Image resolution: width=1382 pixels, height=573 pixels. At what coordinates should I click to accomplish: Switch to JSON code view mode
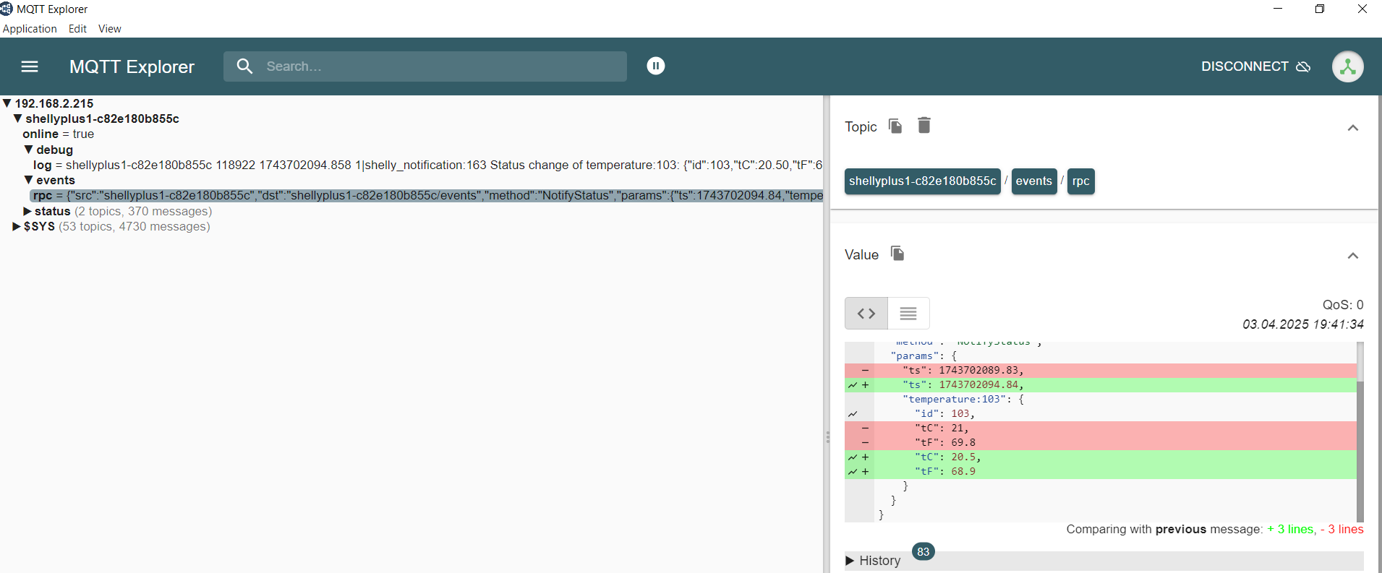[x=866, y=314]
